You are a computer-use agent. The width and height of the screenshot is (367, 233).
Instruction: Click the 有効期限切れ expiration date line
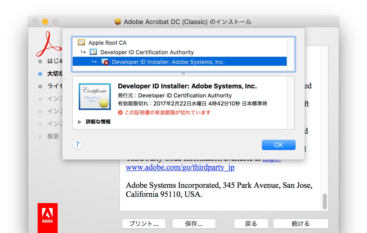coord(193,104)
